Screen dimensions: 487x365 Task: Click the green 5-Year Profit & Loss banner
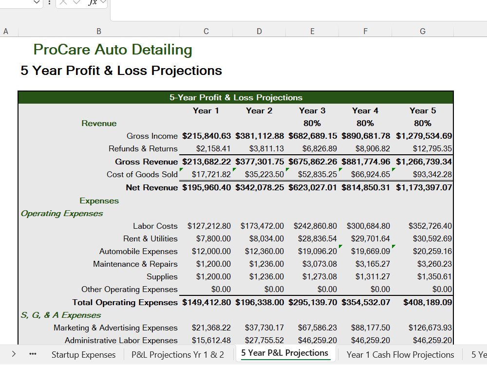pyautogui.click(x=236, y=97)
